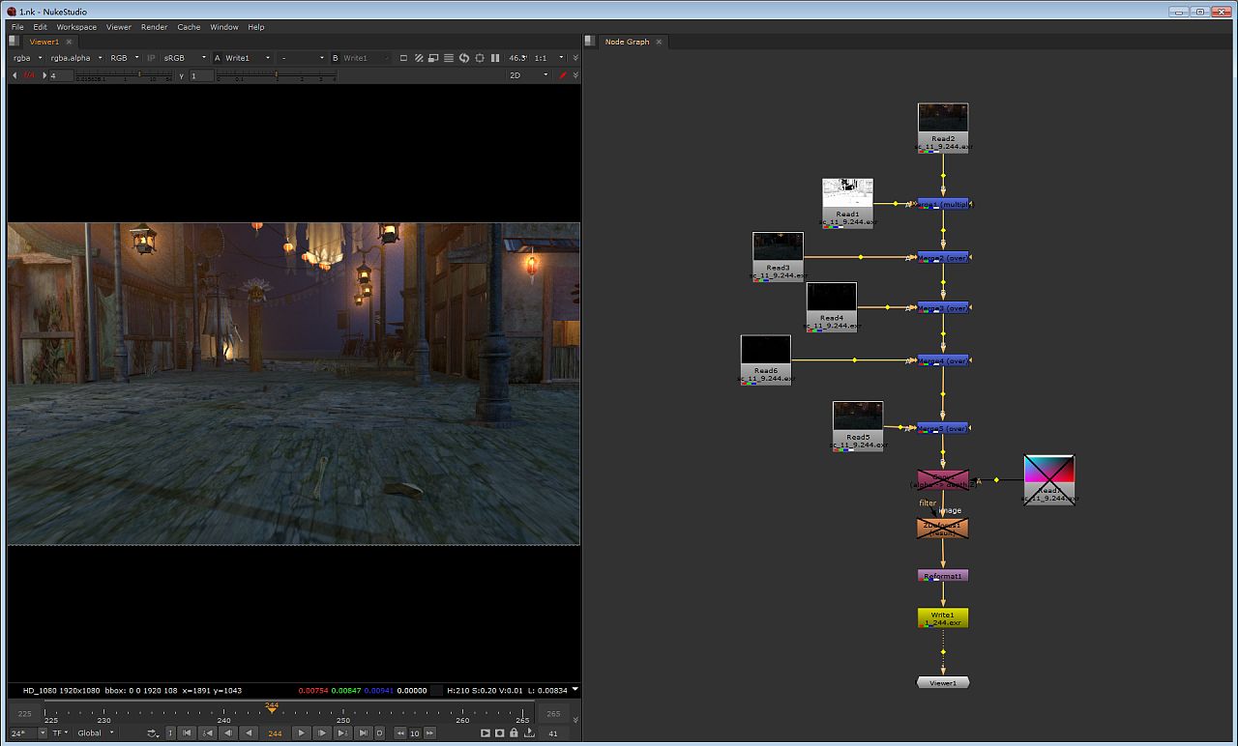This screenshot has height=746, width=1238.
Task: Click the current frame number field 244
Action: (x=275, y=733)
